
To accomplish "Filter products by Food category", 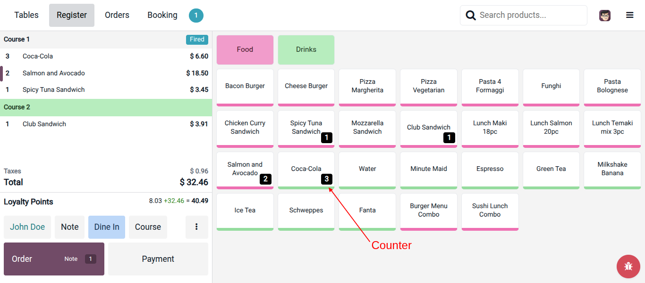I will (x=245, y=50).
